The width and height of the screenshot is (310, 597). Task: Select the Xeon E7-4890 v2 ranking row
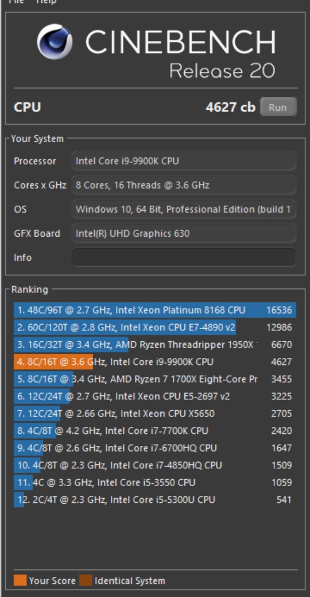point(155,327)
